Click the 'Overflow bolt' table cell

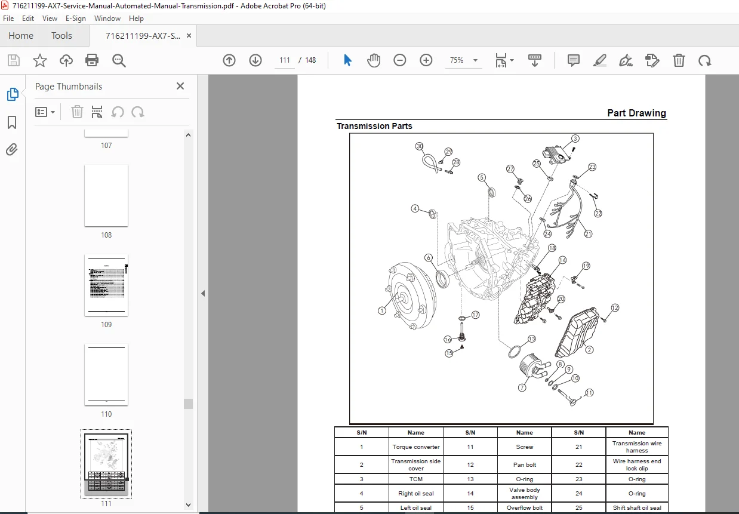coord(525,508)
